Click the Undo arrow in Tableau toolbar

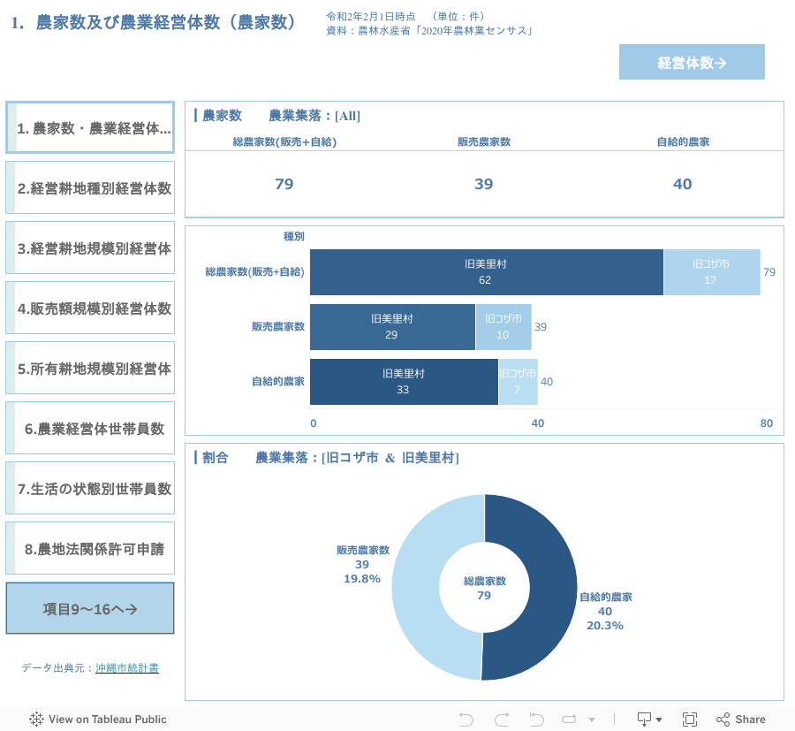coord(466,719)
